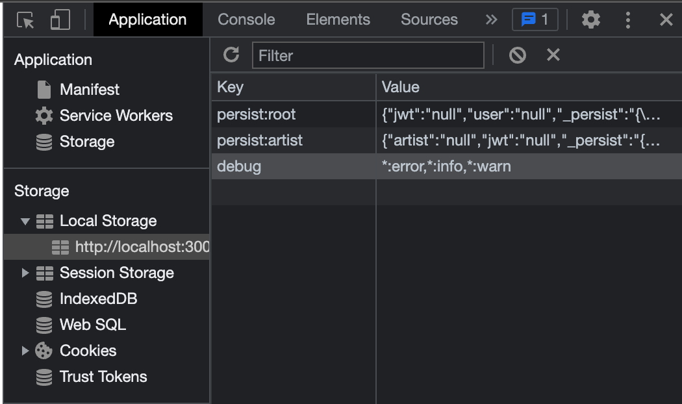Open the Manifest item
Screen dimensions: 682x404
coord(90,90)
